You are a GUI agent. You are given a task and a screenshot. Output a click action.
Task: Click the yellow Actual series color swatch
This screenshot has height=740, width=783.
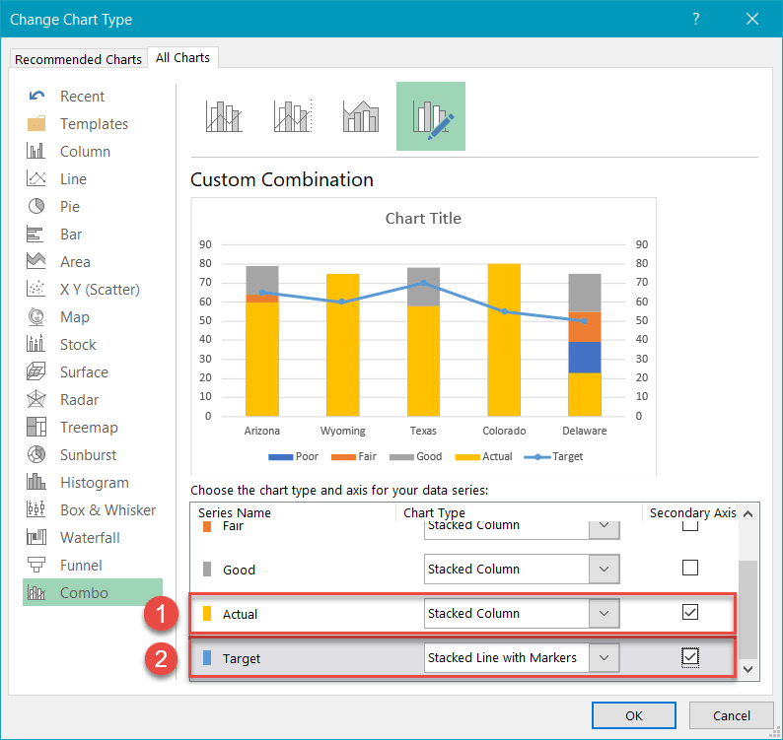click(x=206, y=614)
